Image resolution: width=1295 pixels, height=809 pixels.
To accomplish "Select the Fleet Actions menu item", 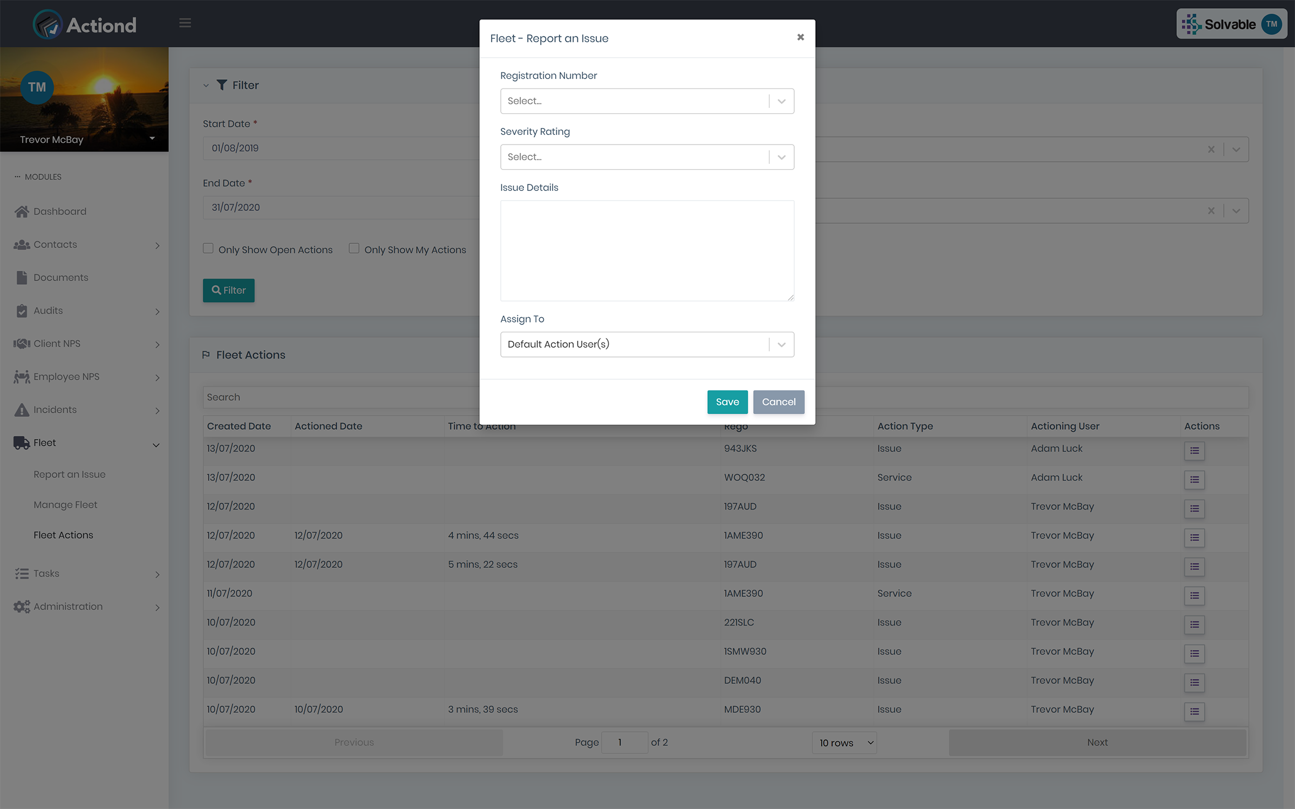I will point(63,534).
